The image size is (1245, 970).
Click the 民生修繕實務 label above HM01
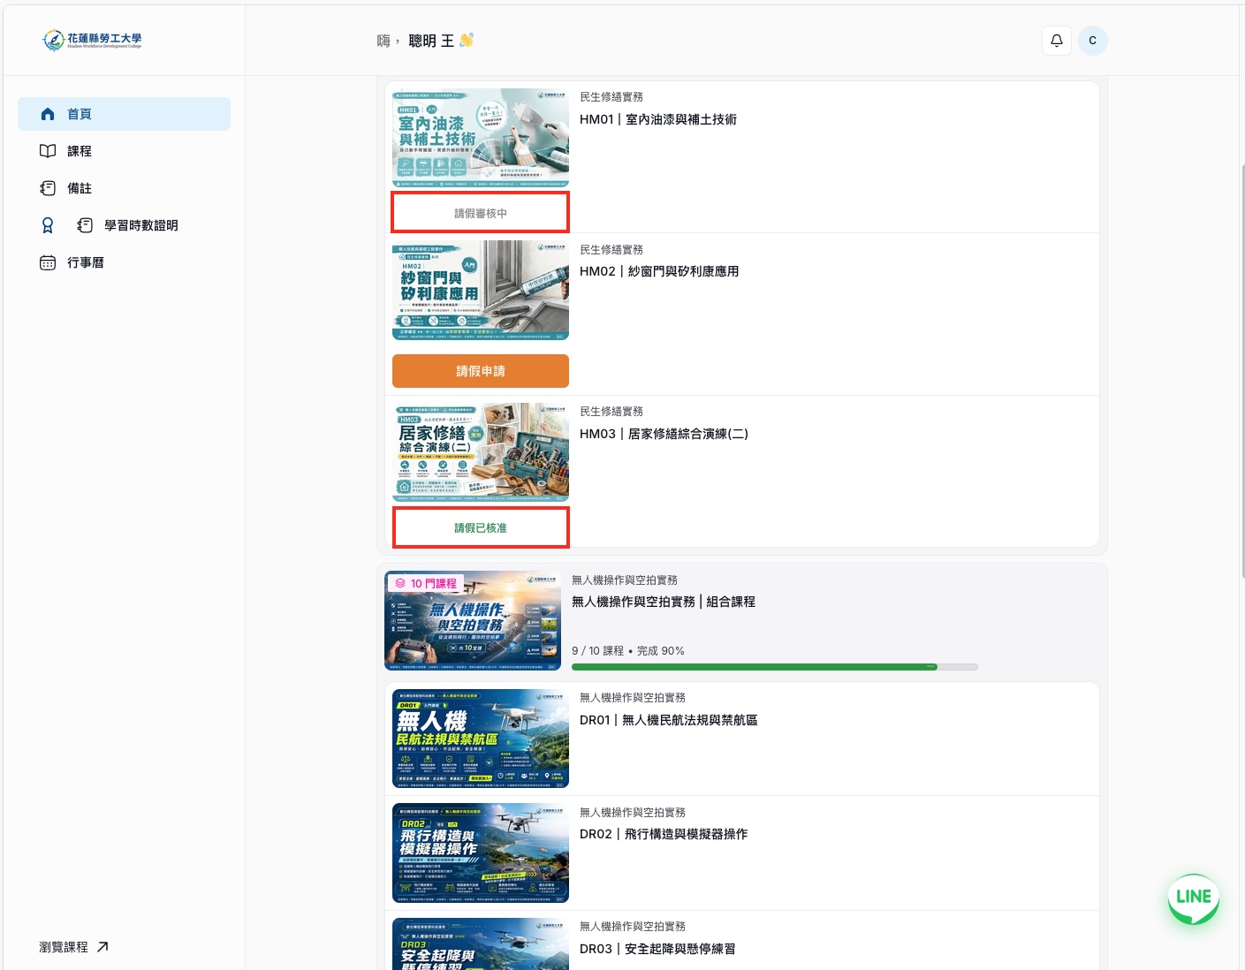(611, 97)
